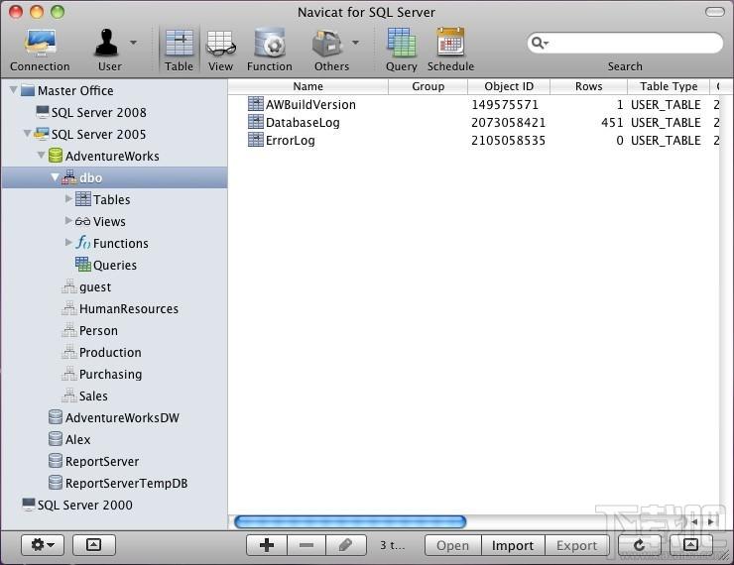Viewport: 734px width, 565px height.
Task: Click the DatabaseLog table icon
Action: pos(256,122)
